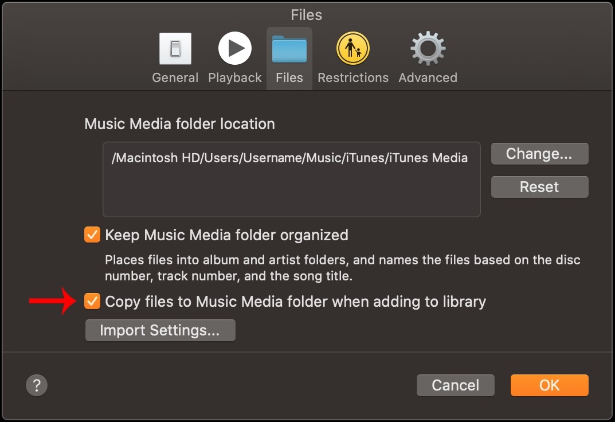
Task: Disable Copy files to Music Media folder checkbox
Action: pos(92,302)
